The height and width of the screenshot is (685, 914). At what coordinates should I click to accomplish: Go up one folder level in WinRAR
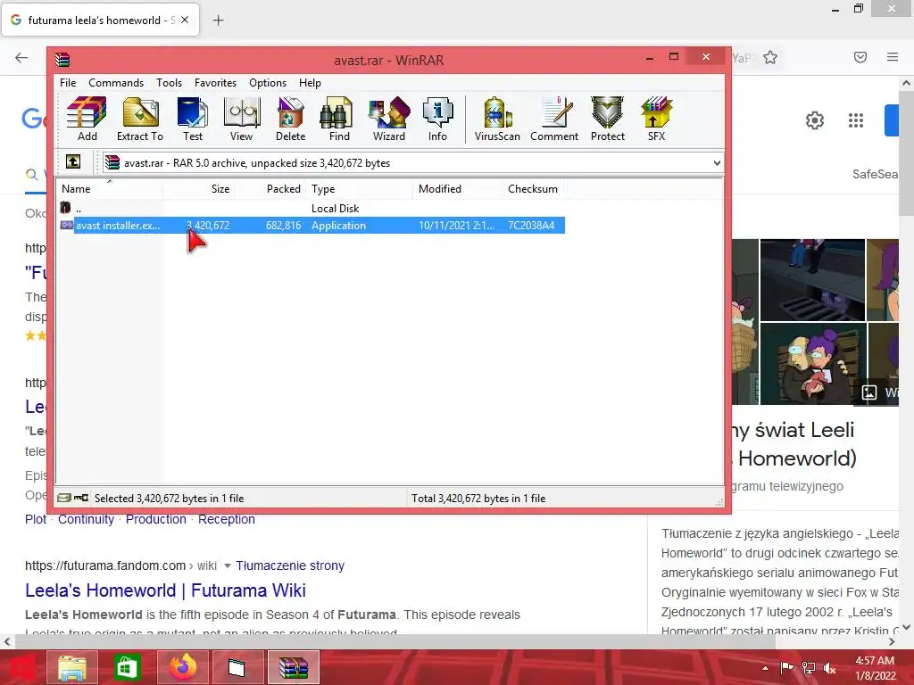pos(73,162)
